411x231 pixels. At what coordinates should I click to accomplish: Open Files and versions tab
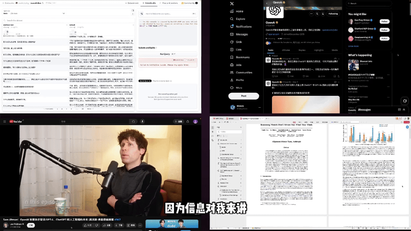169,3
